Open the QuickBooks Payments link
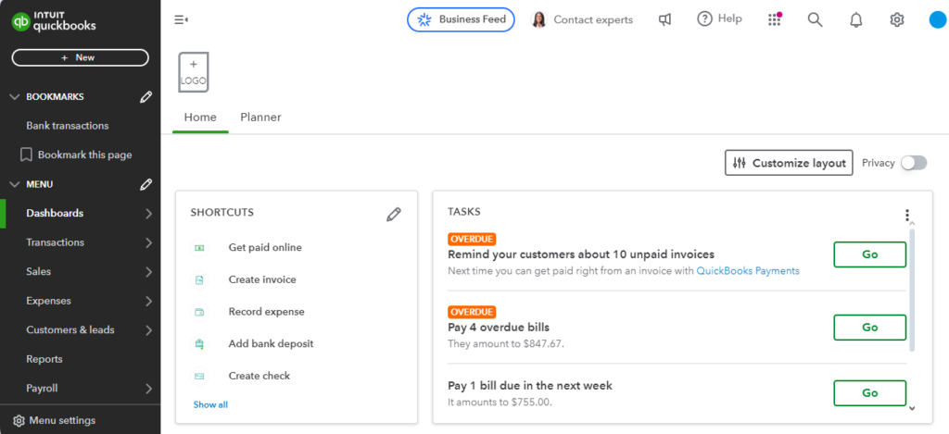The height and width of the screenshot is (434, 949). [748, 271]
